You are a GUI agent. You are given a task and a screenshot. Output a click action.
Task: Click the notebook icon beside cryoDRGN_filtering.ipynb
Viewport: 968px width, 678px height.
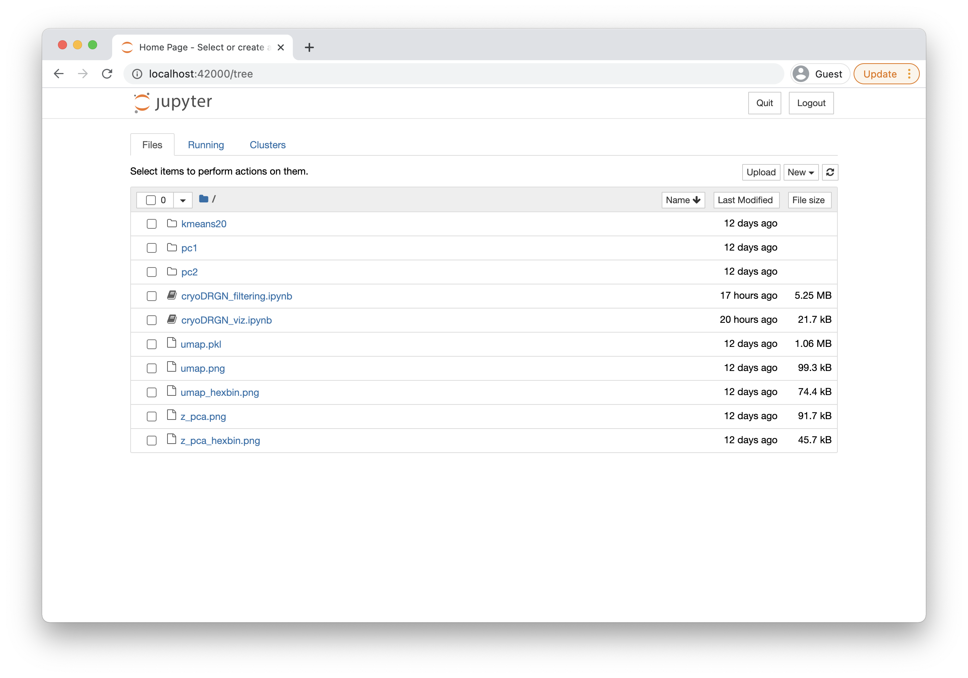[172, 295]
